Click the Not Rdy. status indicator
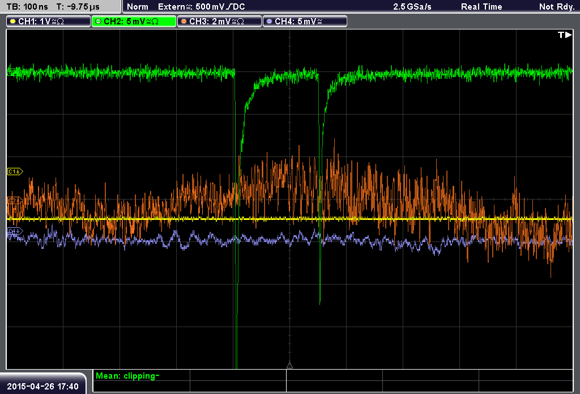This screenshot has height=394, width=580. (557, 7)
